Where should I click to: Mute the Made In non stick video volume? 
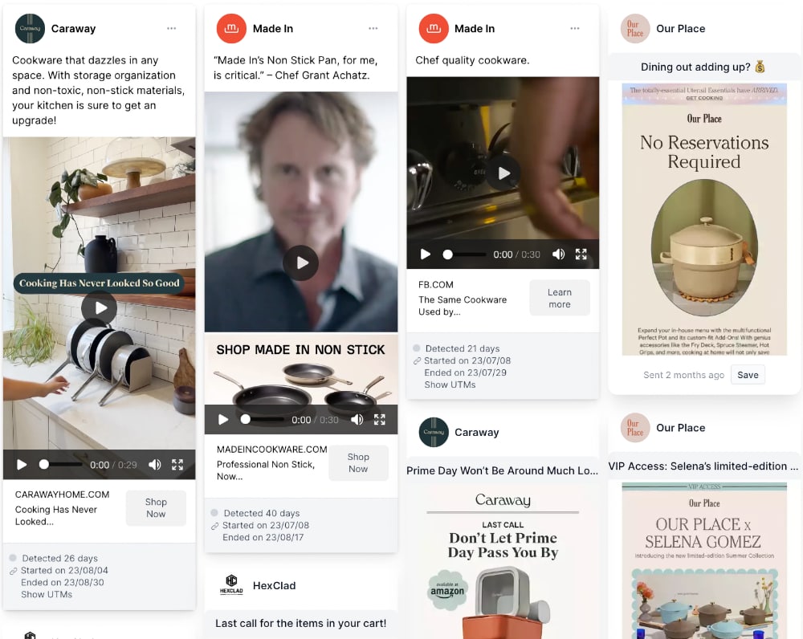[357, 420]
